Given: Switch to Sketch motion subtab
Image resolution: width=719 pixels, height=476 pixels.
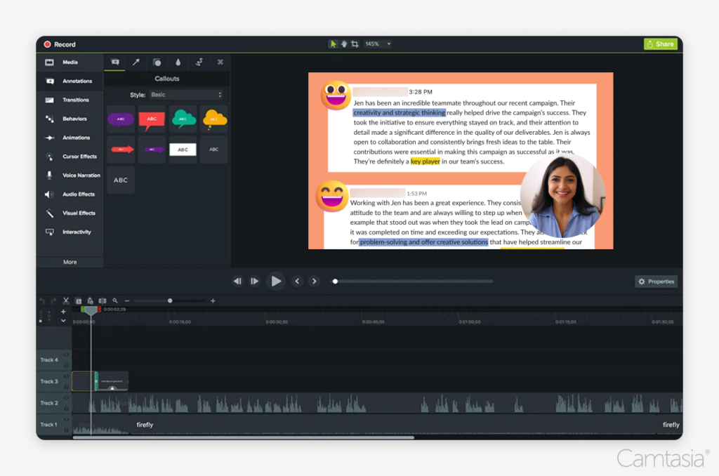Looking at the screenshot, I should 199,62.
